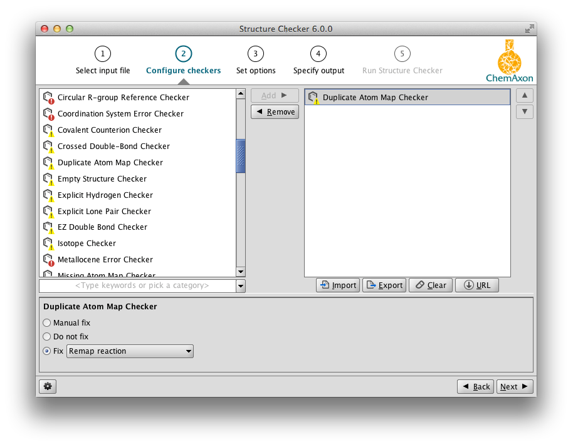The height and width of the screenshot is (447, 573).
Task: Click the EZ Double Bond Checker icon
Action: (x=49, y=227)
